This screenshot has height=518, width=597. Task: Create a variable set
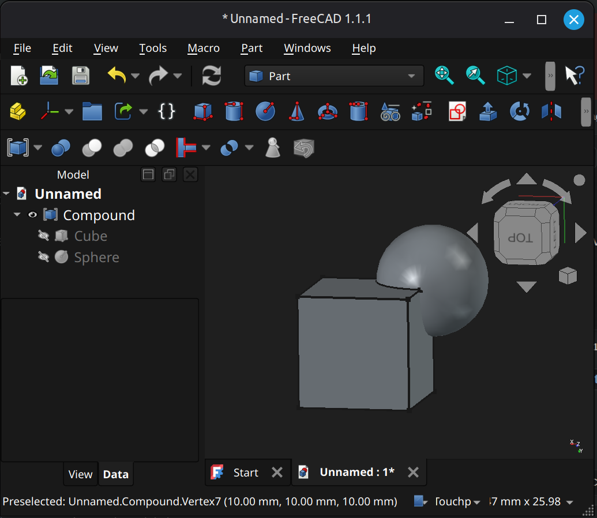[166, 111]
